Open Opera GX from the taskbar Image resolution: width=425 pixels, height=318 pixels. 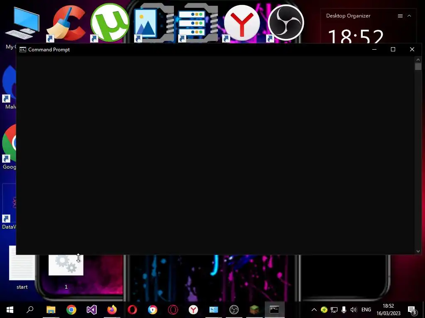[x=173, y=310]
